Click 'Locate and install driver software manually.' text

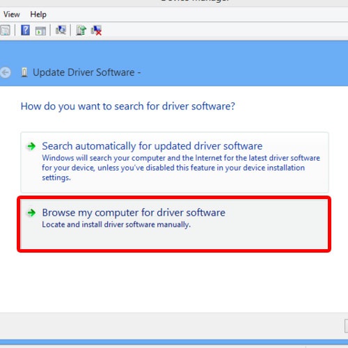coord(116,225)
